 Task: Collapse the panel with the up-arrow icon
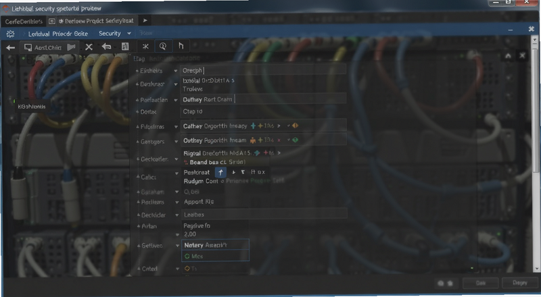coord(508,56)
